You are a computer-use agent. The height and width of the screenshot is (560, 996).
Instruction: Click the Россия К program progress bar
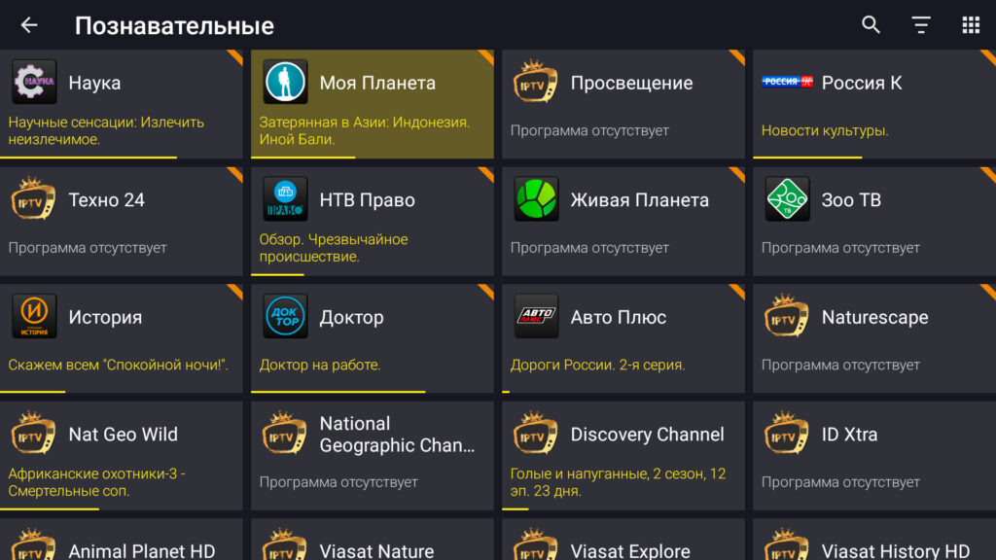point(807,157)
